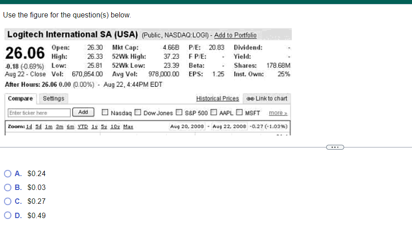412x244 pixels.
Task: Click the Aug 22, 2008 end date field
Action: click(x=229, y=126)
